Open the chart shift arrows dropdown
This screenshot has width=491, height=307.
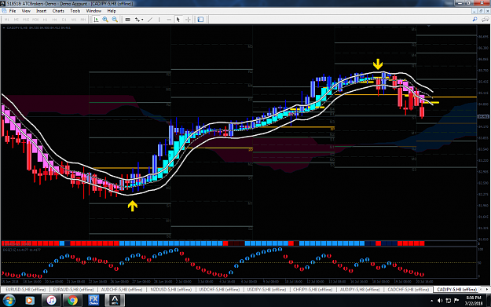pyautogui.click(x=139, y=20)
